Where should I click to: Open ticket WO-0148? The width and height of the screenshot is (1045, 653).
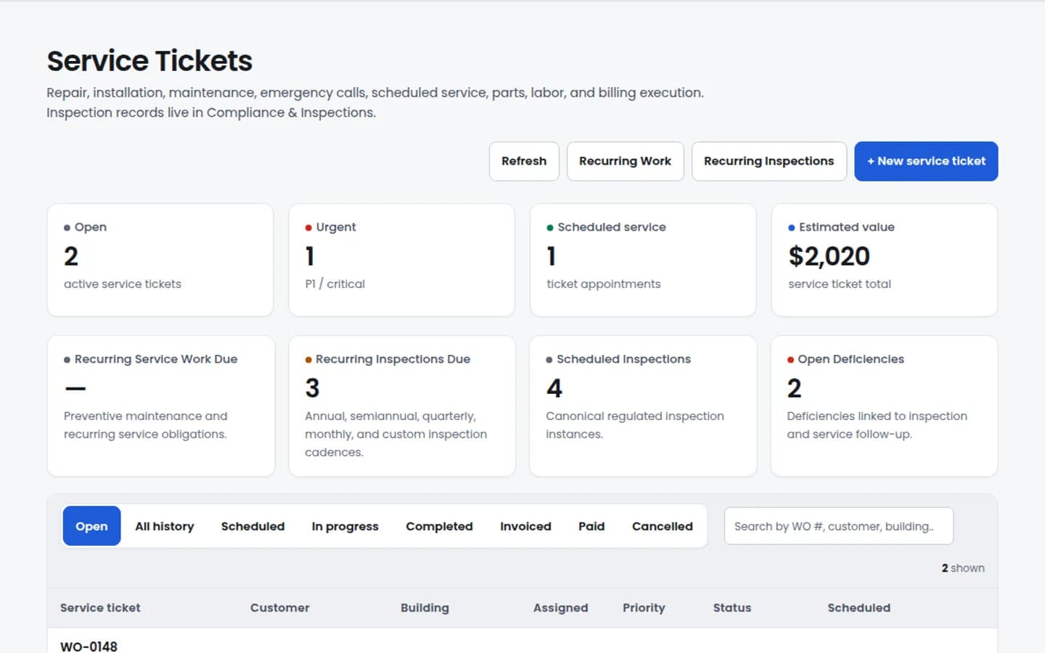[89, 646]
